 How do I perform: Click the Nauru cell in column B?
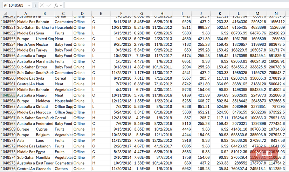point(44,95)
